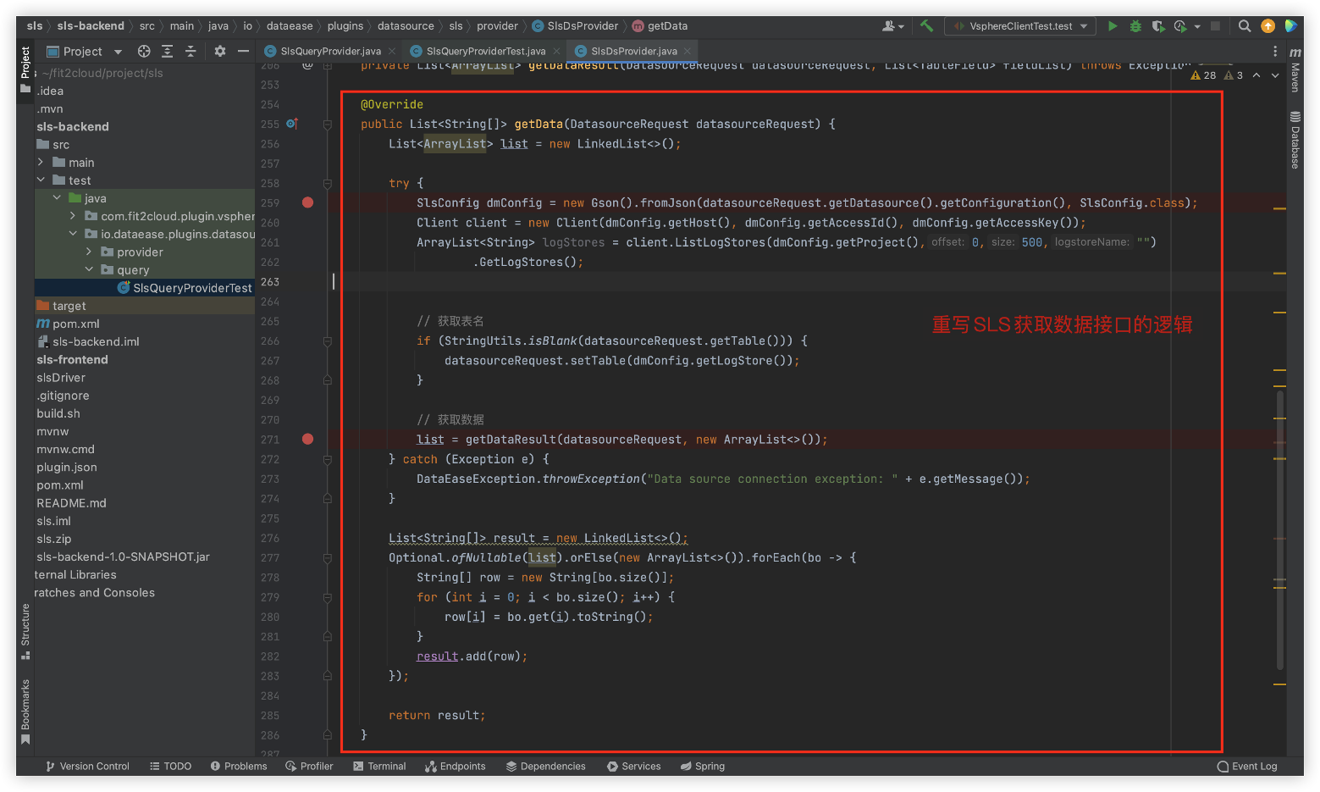
Task: Collapse the test folder
Action: point(41,180)
